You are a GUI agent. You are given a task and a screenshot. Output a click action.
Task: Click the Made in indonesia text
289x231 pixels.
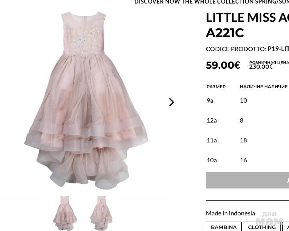(x=230, y=213)
